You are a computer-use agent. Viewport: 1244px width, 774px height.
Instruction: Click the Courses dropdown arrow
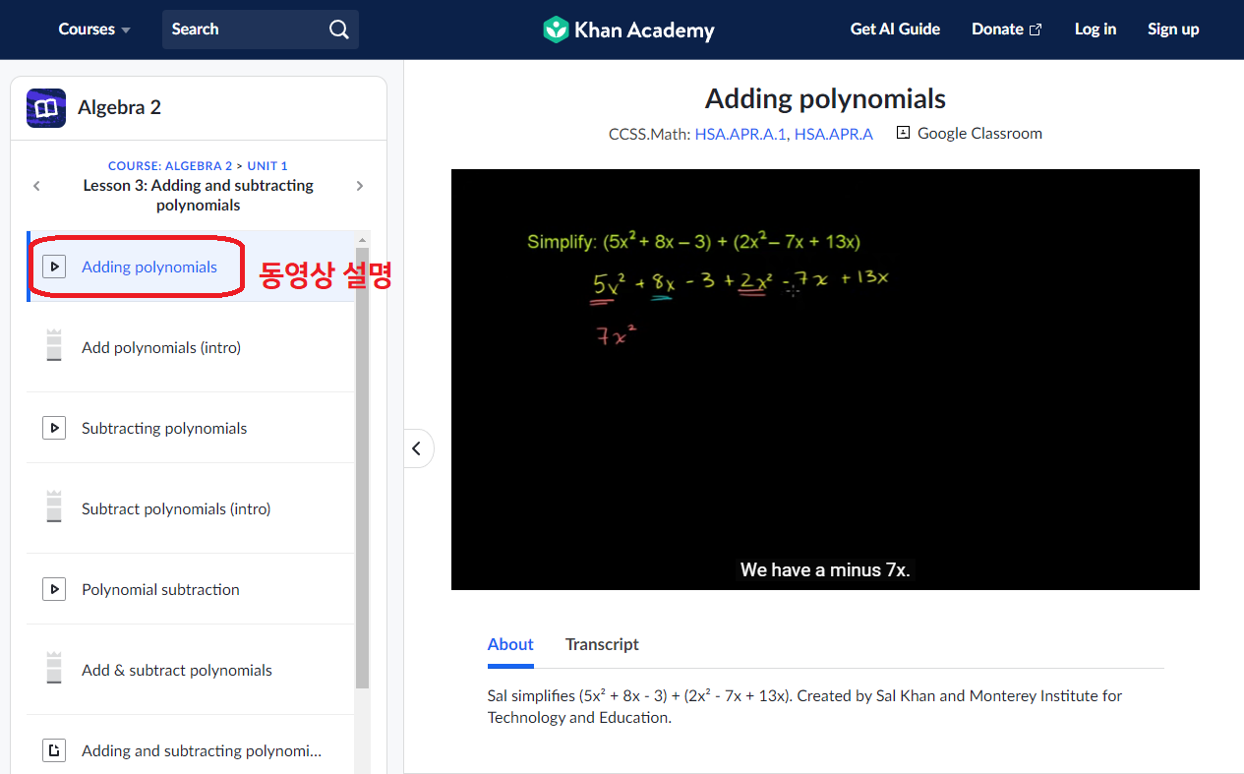tap(126, 30)
